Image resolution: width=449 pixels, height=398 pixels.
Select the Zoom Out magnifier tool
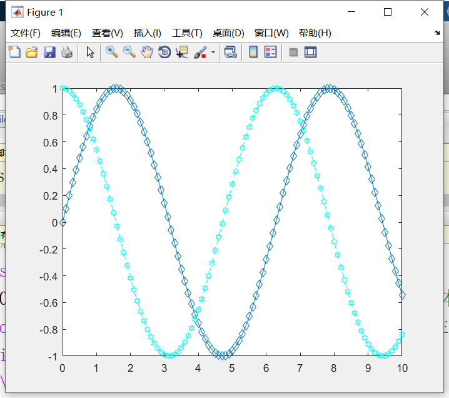(129, 52)
